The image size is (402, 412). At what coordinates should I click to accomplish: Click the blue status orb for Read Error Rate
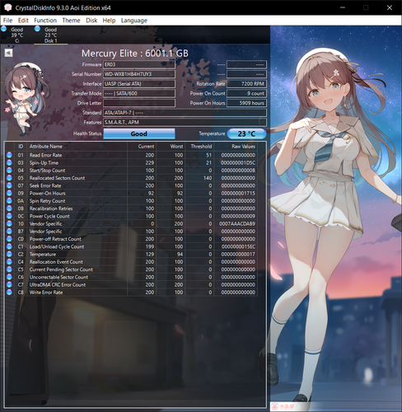[x=9, y=155]
